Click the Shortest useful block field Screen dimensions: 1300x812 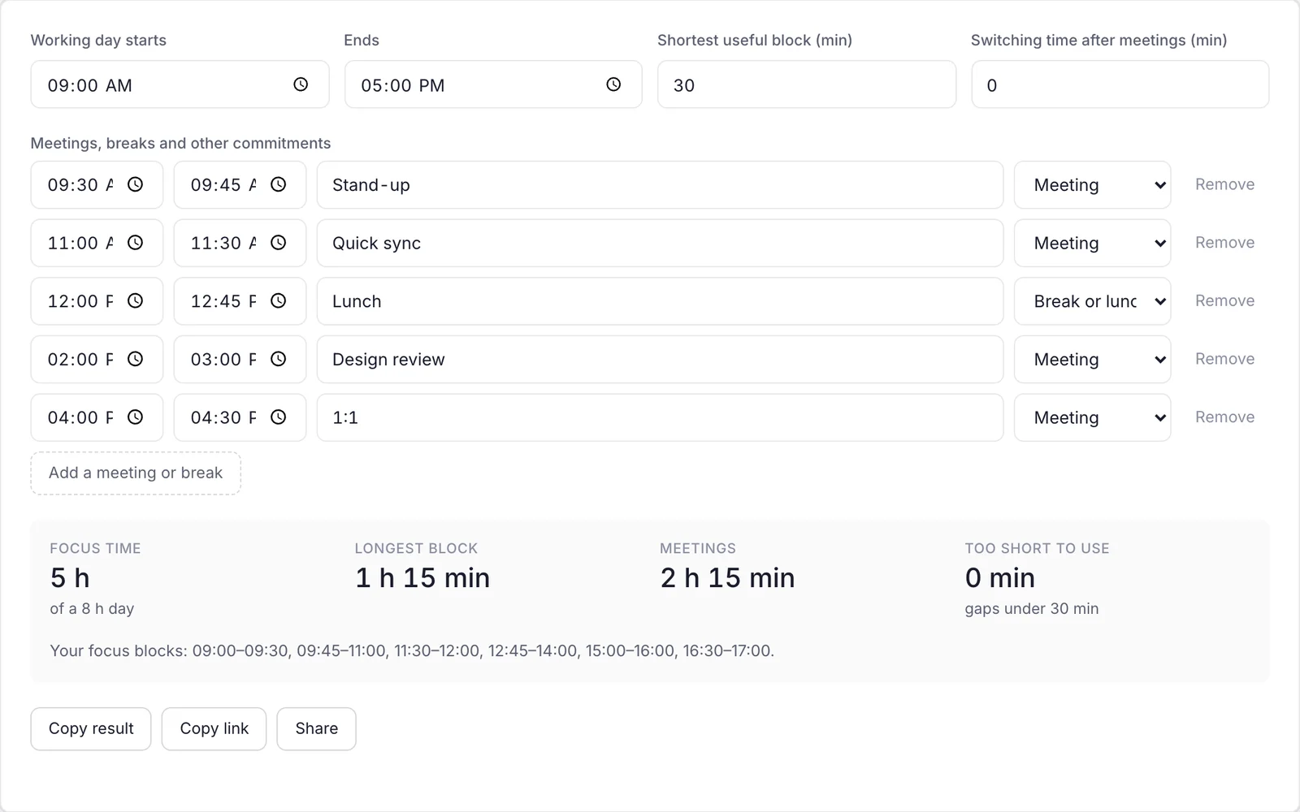(x=807, y=84)
